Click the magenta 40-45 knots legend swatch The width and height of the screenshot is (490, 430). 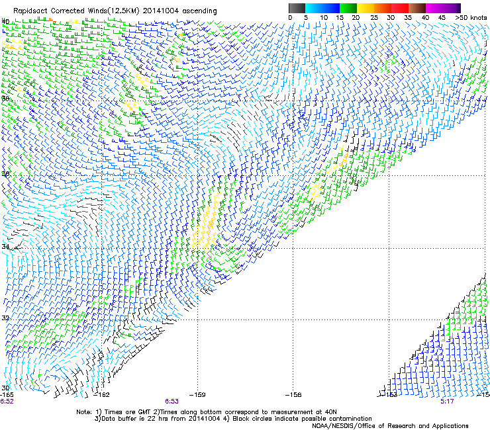(x=434, y=8)
